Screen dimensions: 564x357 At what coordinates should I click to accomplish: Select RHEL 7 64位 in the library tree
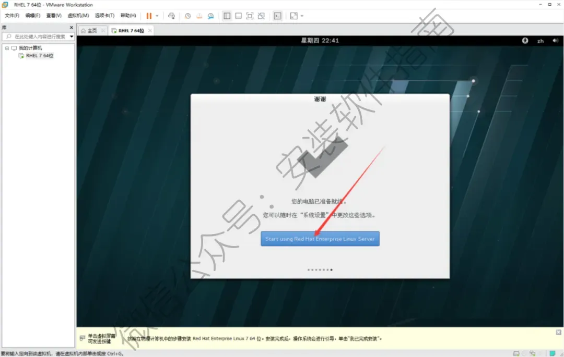pyautogui.click(x=40, y=56)
